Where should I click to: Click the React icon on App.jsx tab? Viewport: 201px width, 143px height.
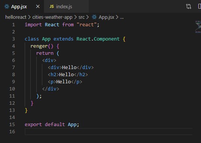7,6
